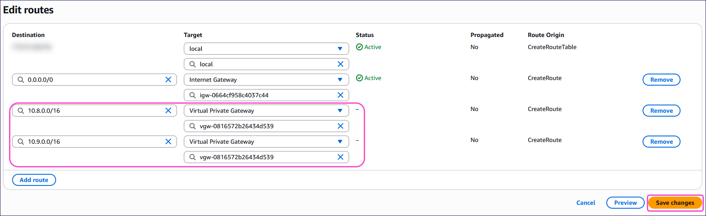Cancel editing routes

[x=586, y=203]
